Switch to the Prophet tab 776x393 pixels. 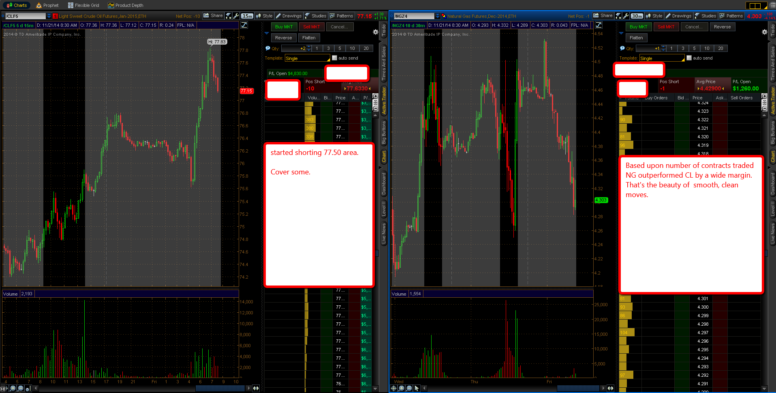pos(47,5)
